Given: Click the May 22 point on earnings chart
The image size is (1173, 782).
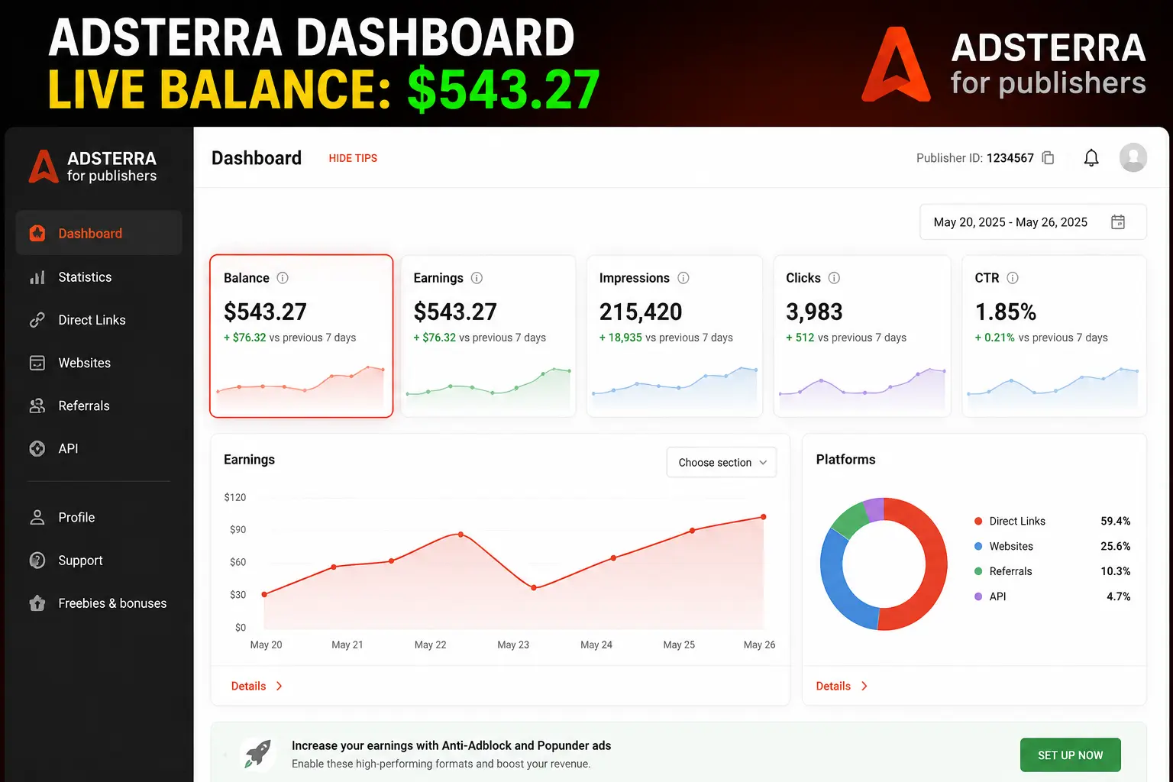Looking at the screenshot, I should 460,535.
